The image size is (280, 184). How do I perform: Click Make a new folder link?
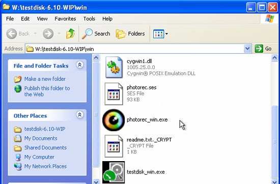(x=45, y=79)
